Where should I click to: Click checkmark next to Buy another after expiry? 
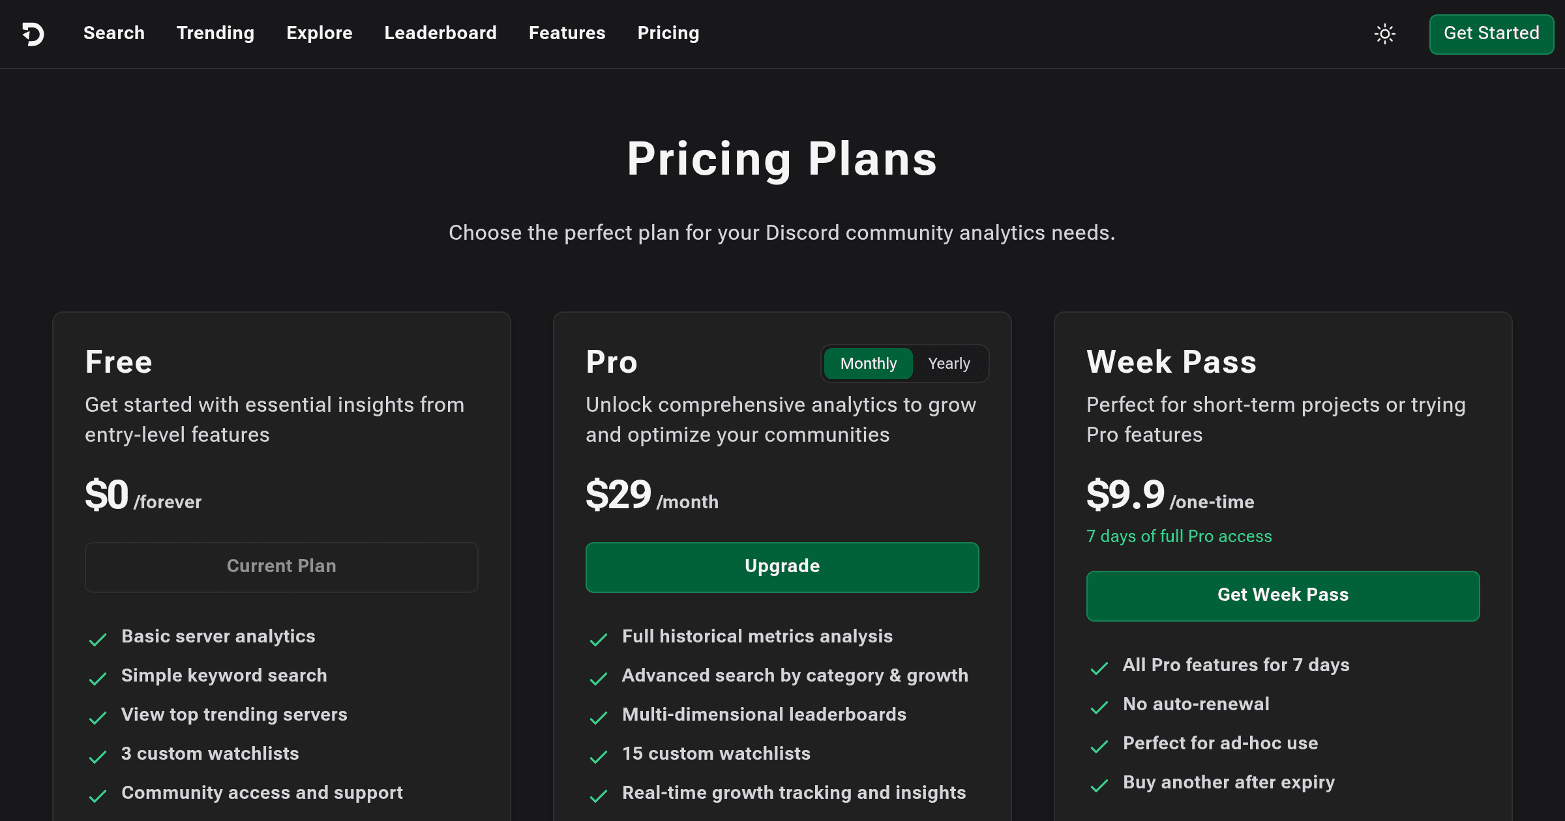tap(1099, 785)
